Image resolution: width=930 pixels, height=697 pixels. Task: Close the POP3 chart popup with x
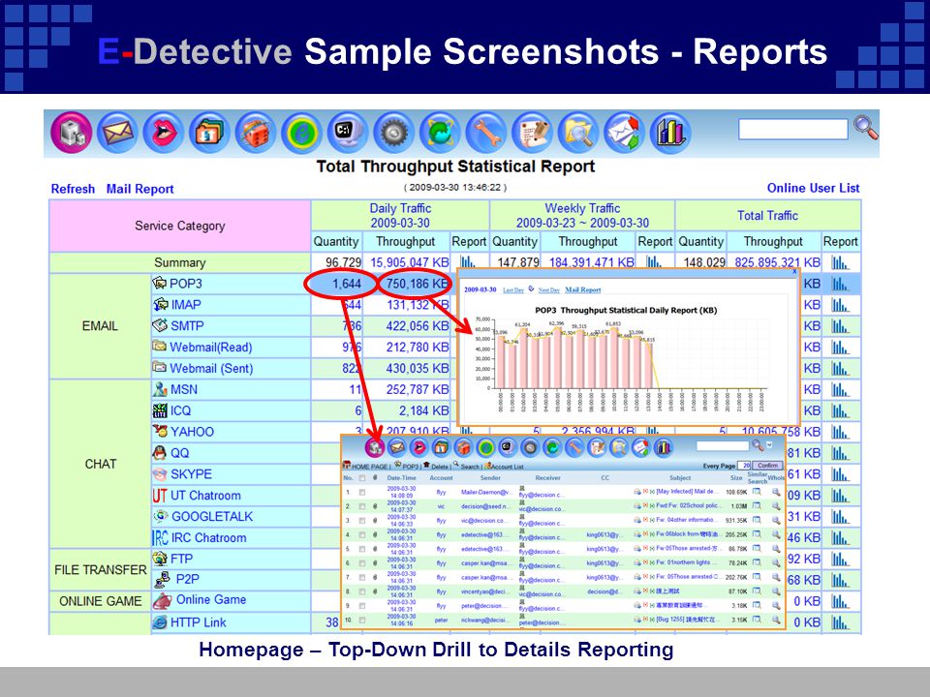pyautogui.click(x=794, y=271)
